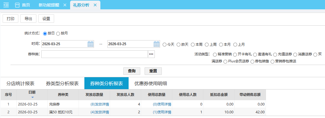The image size is (325, 118).
Task: Sort by 日期 column arrow
Action: (x=32, y=97)
